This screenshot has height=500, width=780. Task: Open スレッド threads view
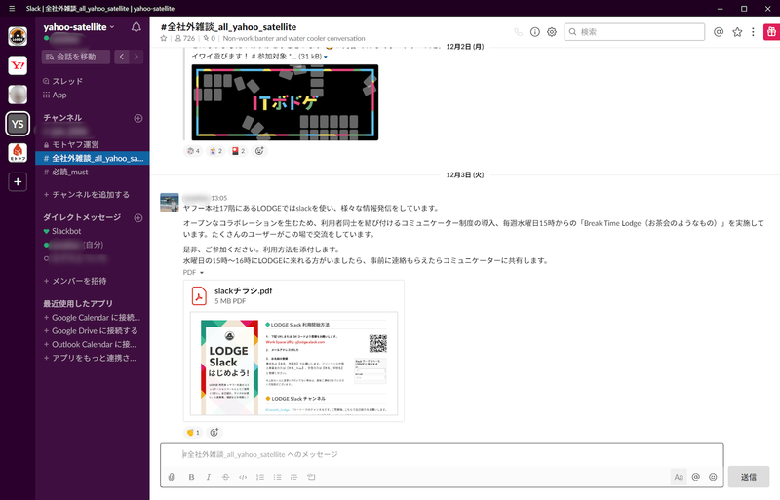(63, 81)
